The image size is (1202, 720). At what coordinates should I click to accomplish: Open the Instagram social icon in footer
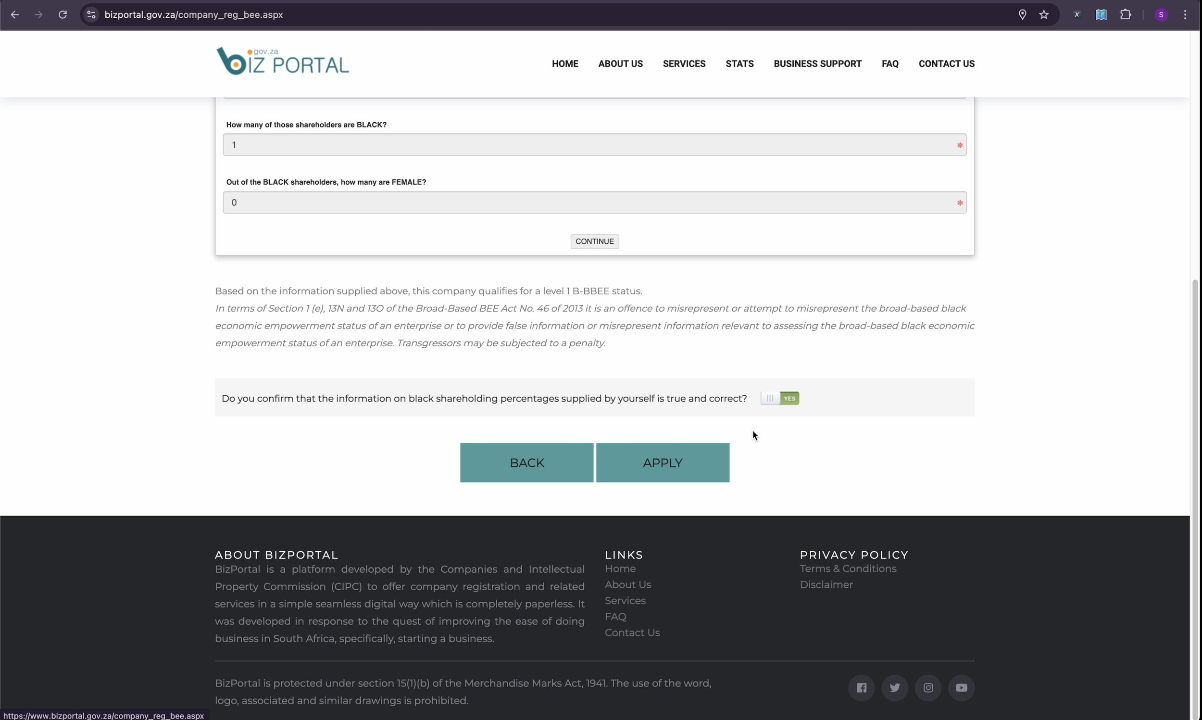tap(928, 687)
